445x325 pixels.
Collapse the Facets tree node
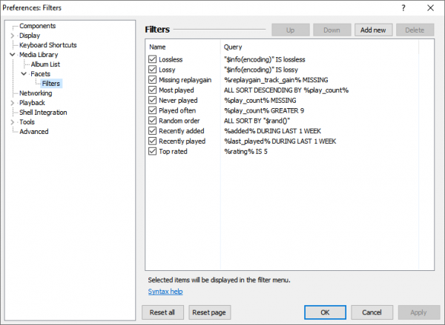pos(24,74)
